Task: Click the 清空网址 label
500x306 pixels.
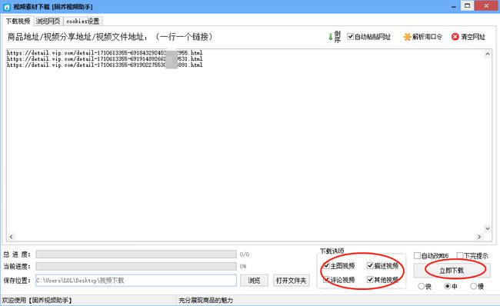Action: point(473,37)
